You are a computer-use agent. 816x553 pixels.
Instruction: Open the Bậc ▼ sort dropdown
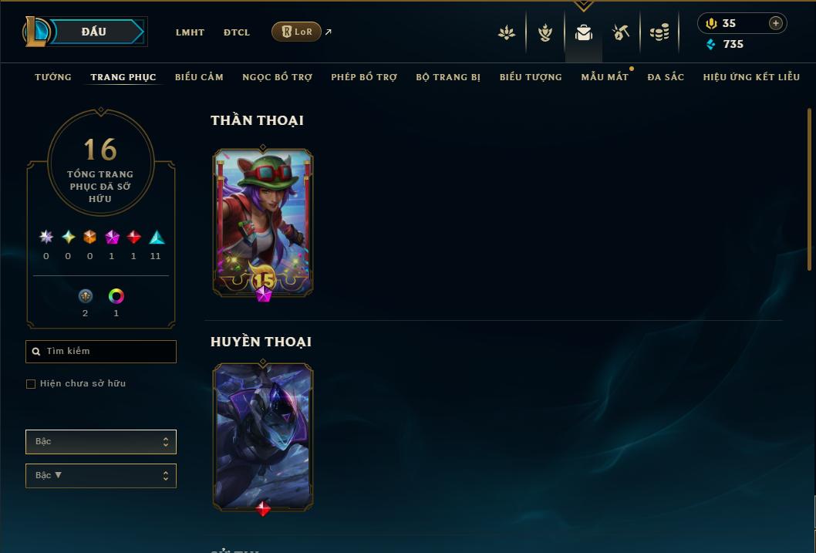click(x=101, y=475)
